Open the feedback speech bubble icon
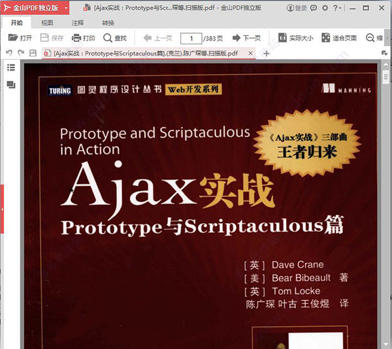 (x=314, y=8)
